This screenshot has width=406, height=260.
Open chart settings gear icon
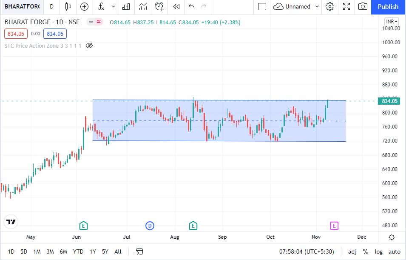(330, 6)
